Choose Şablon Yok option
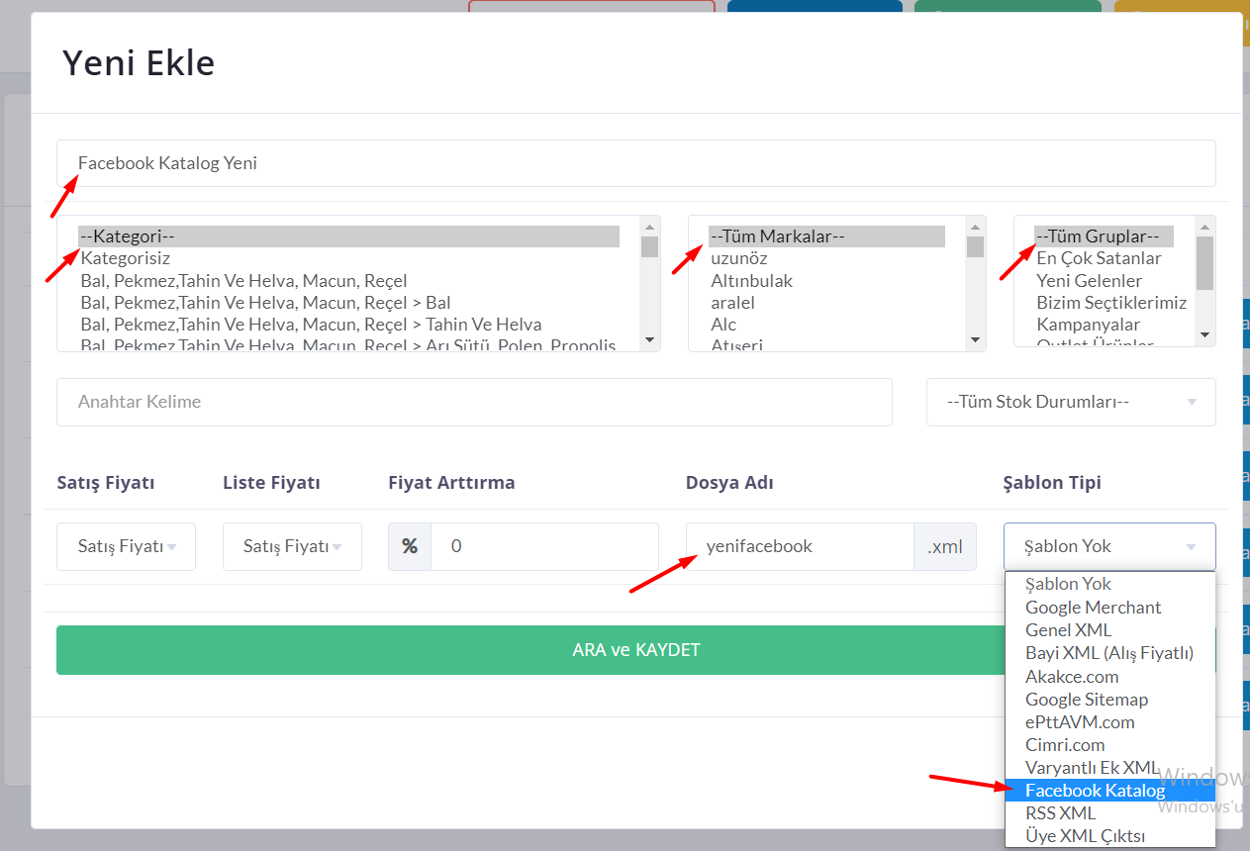This screenshot has width=1250, height=851. click(x=1109, y=584)
